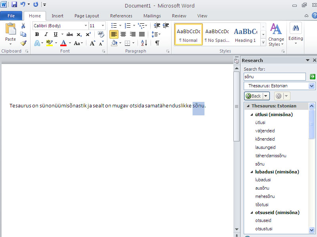Close the Research pane
This screenshot has width=317, height=237.
tap(314, 60)
